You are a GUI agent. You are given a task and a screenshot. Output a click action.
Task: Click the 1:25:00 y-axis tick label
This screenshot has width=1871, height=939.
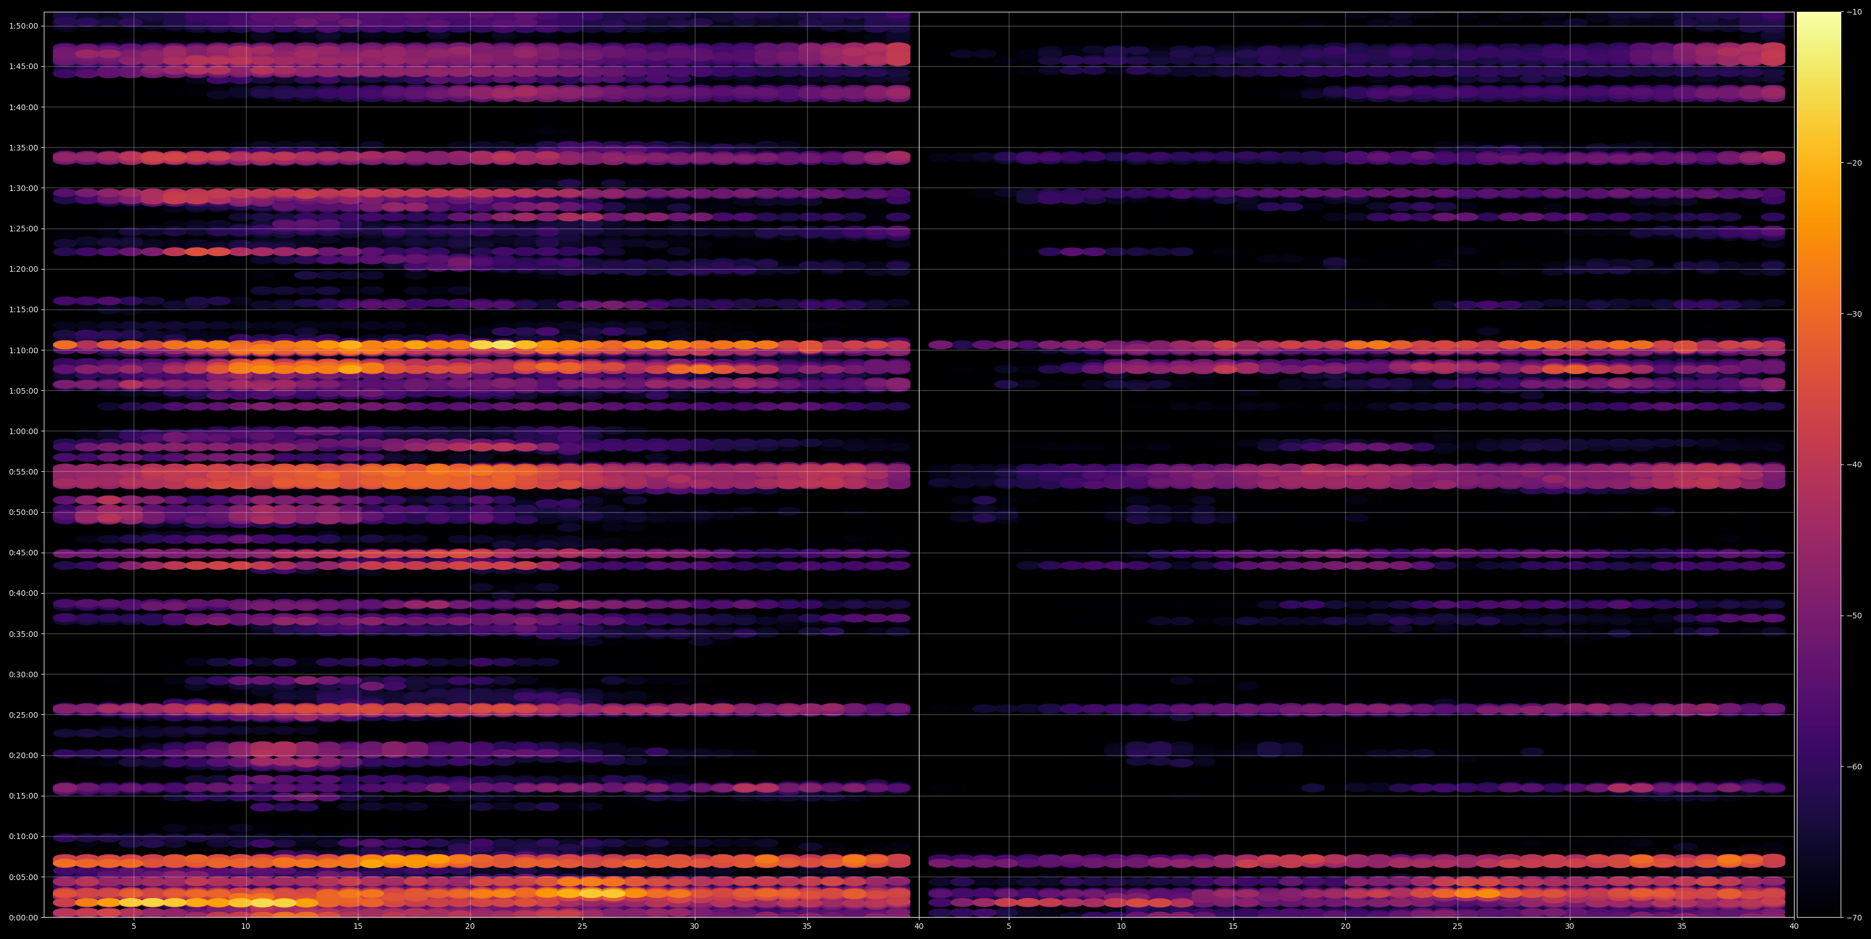(x=23, y=229)
